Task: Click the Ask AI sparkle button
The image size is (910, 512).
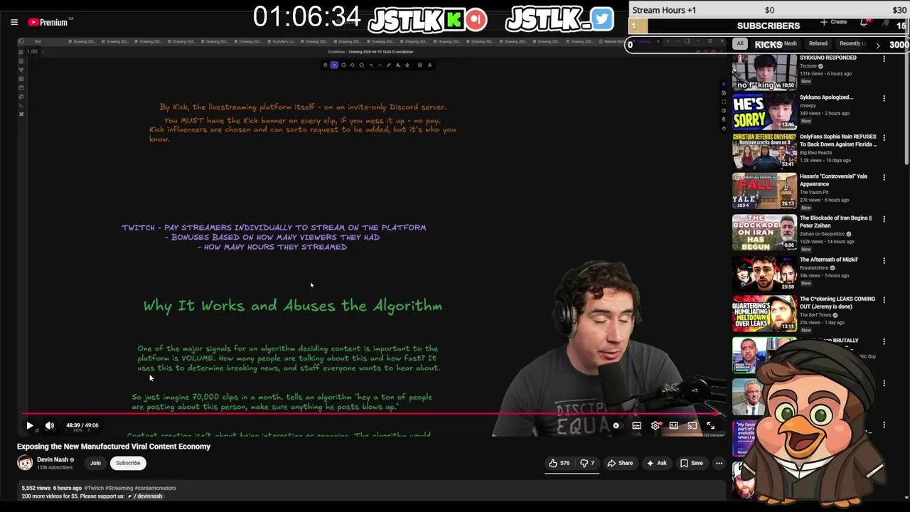Action: (656, 463)
